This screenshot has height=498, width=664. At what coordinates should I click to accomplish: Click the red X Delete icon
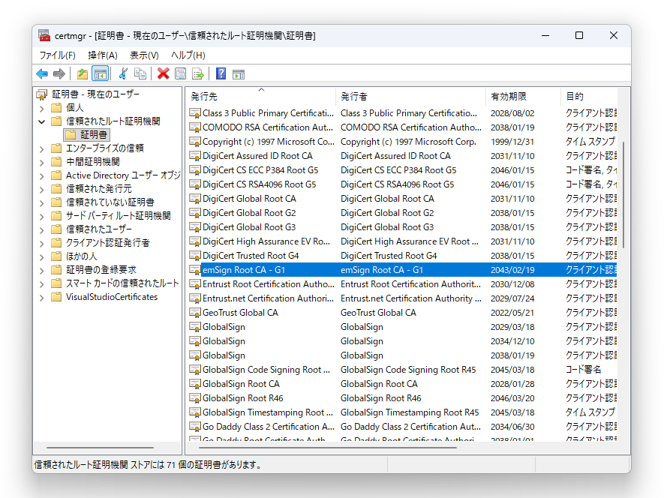coord(163,74)
